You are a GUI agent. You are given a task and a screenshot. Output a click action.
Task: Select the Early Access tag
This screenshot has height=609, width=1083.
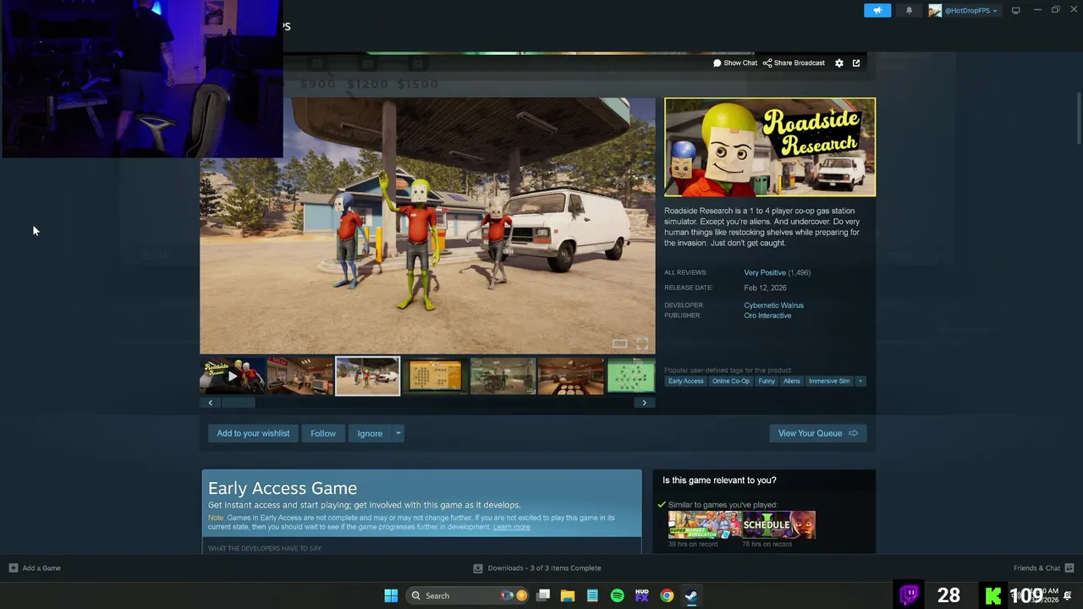[685, 381]
